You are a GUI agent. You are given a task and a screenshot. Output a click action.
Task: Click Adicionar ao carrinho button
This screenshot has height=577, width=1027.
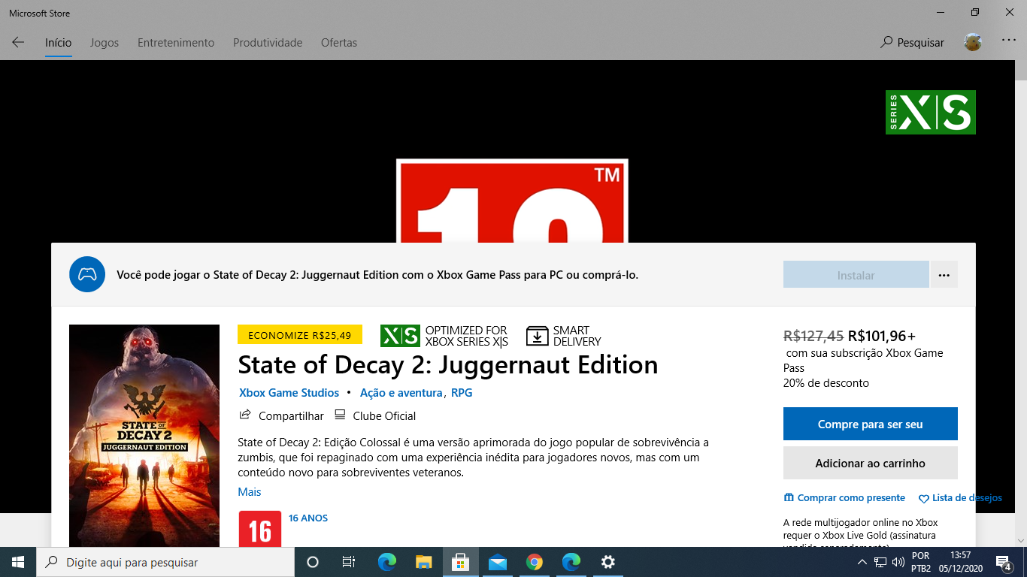click(x=871, y=464)
